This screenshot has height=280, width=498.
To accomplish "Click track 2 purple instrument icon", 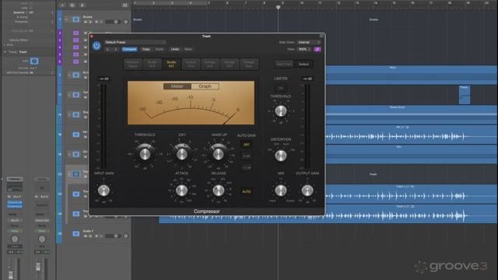I will (76, 33).
